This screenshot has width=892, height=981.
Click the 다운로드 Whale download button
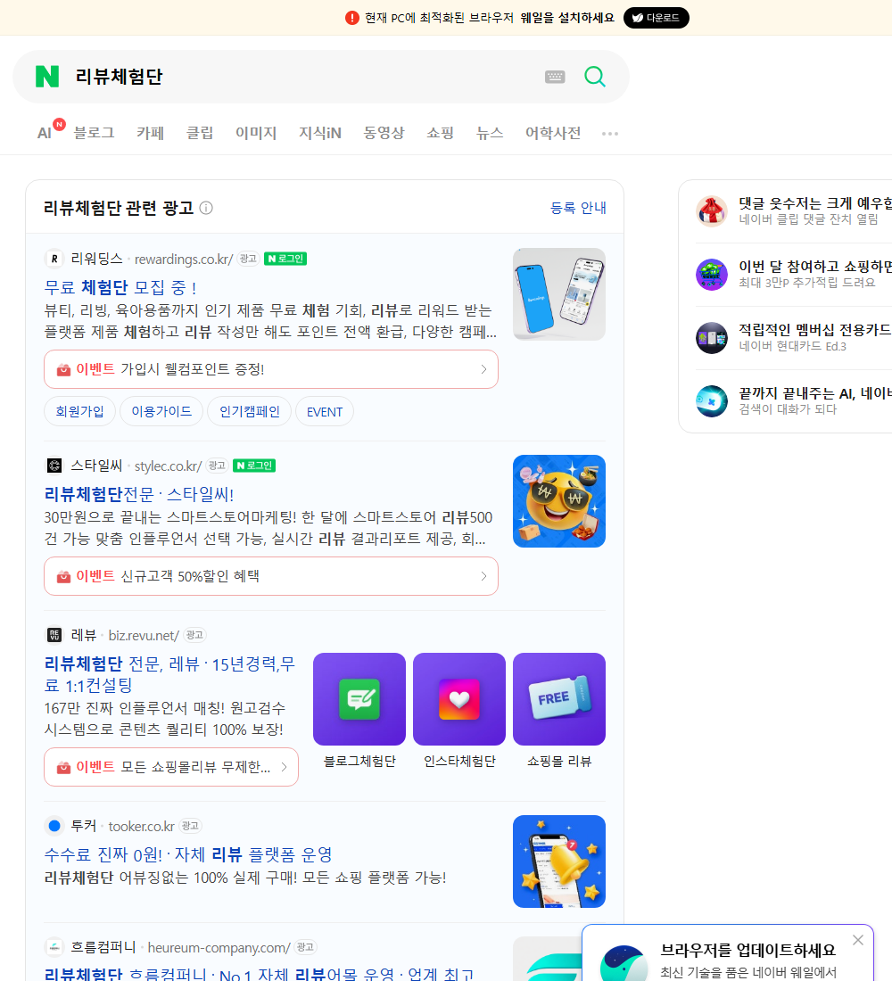tap(656, 18)
